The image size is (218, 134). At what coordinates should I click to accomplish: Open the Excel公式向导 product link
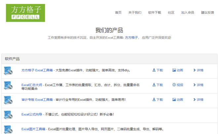pos(32,114)
